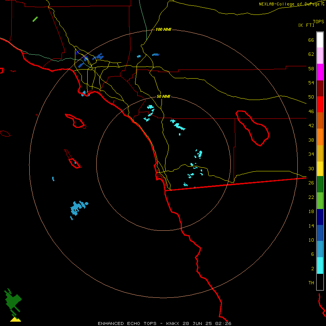The image size is (326, 326).
Task: Click the TOPS legend heading
Action: [x=318, y=21]
